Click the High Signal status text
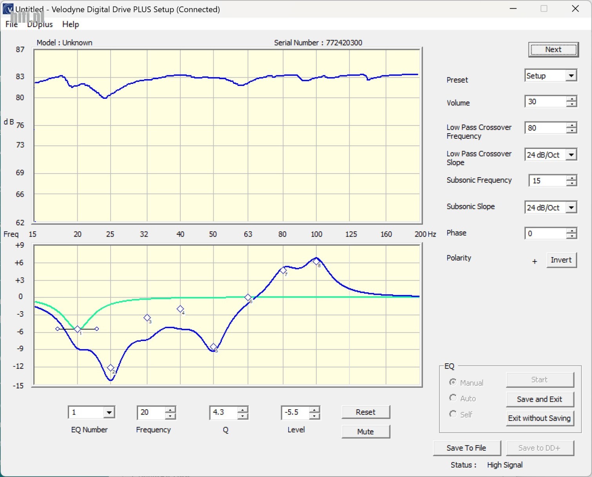Image resolution: width=592 pixels, height=477 pixels. [505, 465]
